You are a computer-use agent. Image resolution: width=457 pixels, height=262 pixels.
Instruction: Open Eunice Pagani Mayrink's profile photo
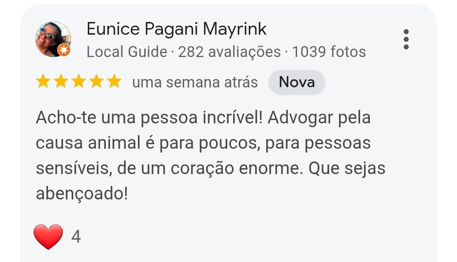click(53, 39)
